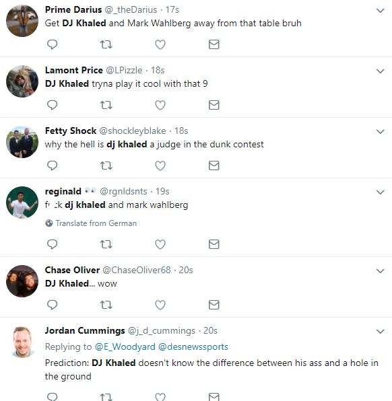392x401 pixels.
Task: Like Fetty Shock's dunk contest tweet
Action: 160,166
